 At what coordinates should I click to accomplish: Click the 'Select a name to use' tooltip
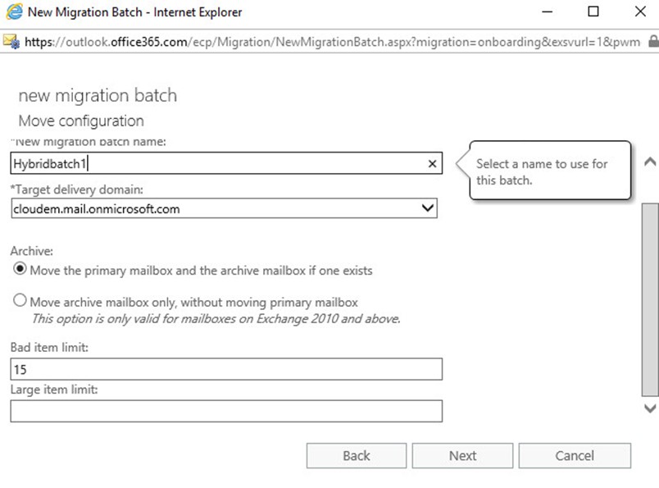point(550,171)
